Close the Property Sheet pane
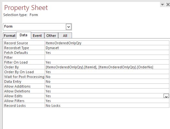Screen dimensions: 170x129 pyautogui.click(x=168, y=4)
